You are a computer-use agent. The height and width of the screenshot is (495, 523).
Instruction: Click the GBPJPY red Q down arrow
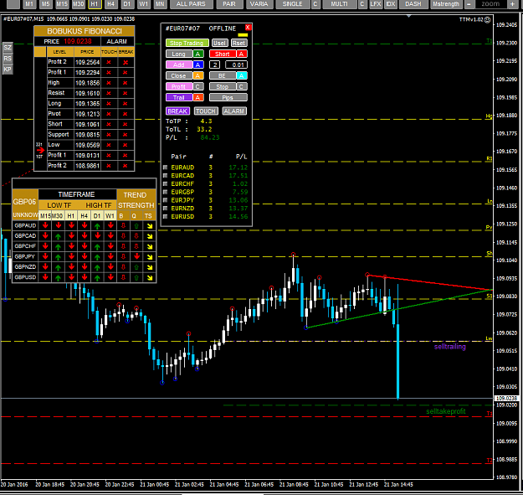click(136, 256)
